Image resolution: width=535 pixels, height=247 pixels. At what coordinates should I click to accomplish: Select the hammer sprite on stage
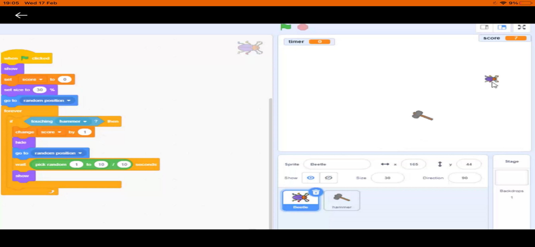pos(422,115)
